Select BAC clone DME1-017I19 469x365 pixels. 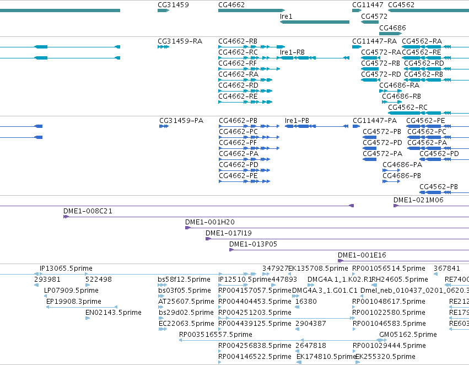229,233
